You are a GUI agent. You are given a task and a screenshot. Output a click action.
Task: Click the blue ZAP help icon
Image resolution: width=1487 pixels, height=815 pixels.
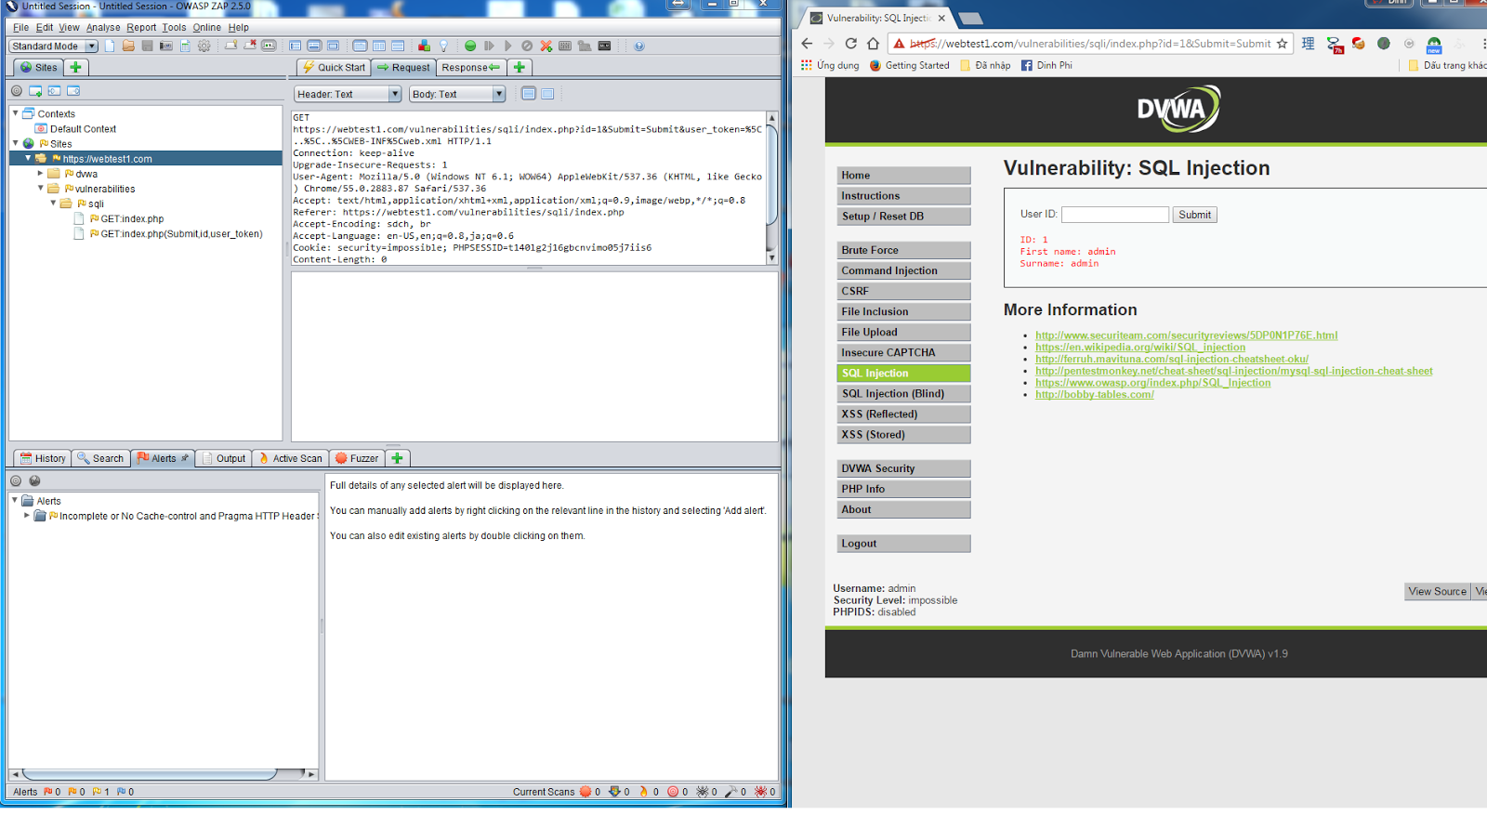pos(639,46)
